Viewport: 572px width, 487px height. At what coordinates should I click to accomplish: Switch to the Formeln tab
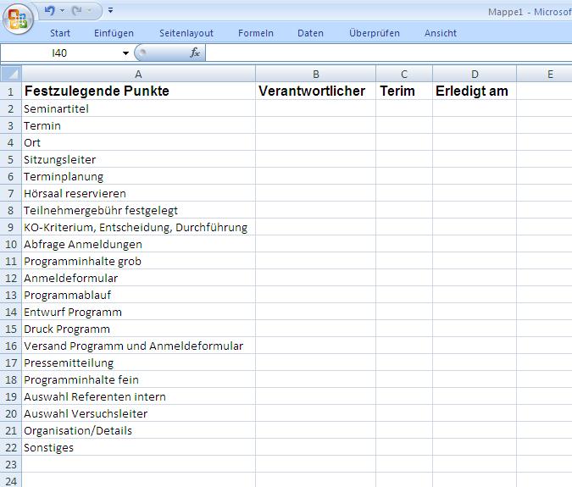coord(255,33)
